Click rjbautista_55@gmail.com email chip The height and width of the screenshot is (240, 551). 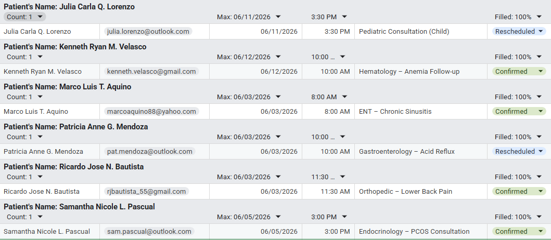click(147, 192)
